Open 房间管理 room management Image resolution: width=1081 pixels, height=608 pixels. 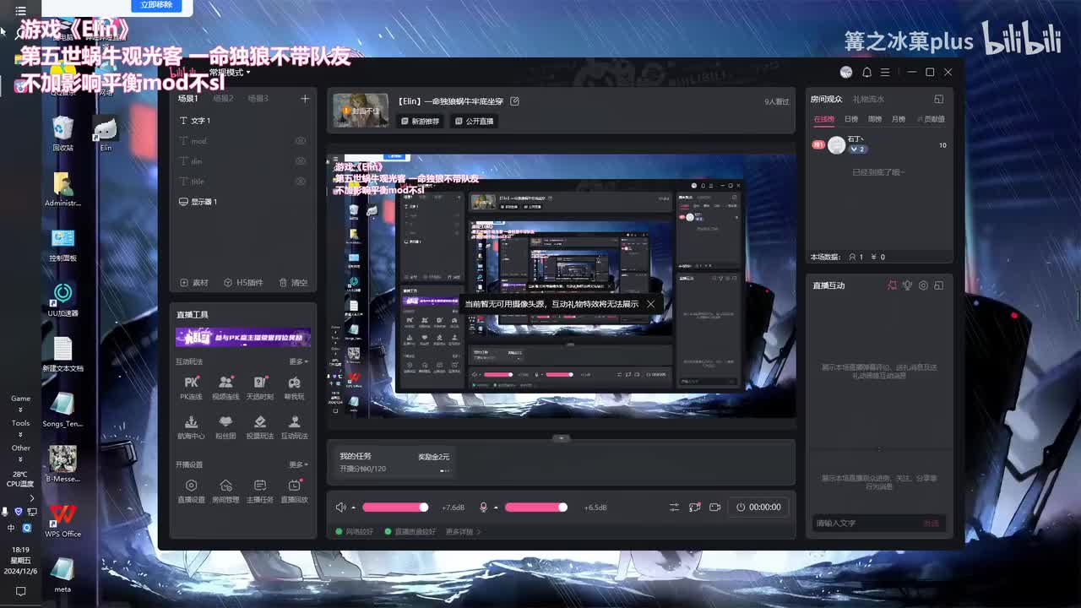pyautogui.click(x=225, y=491)
